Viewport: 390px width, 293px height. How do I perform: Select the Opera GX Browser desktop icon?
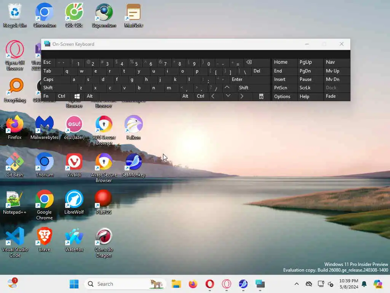(15, 55)
